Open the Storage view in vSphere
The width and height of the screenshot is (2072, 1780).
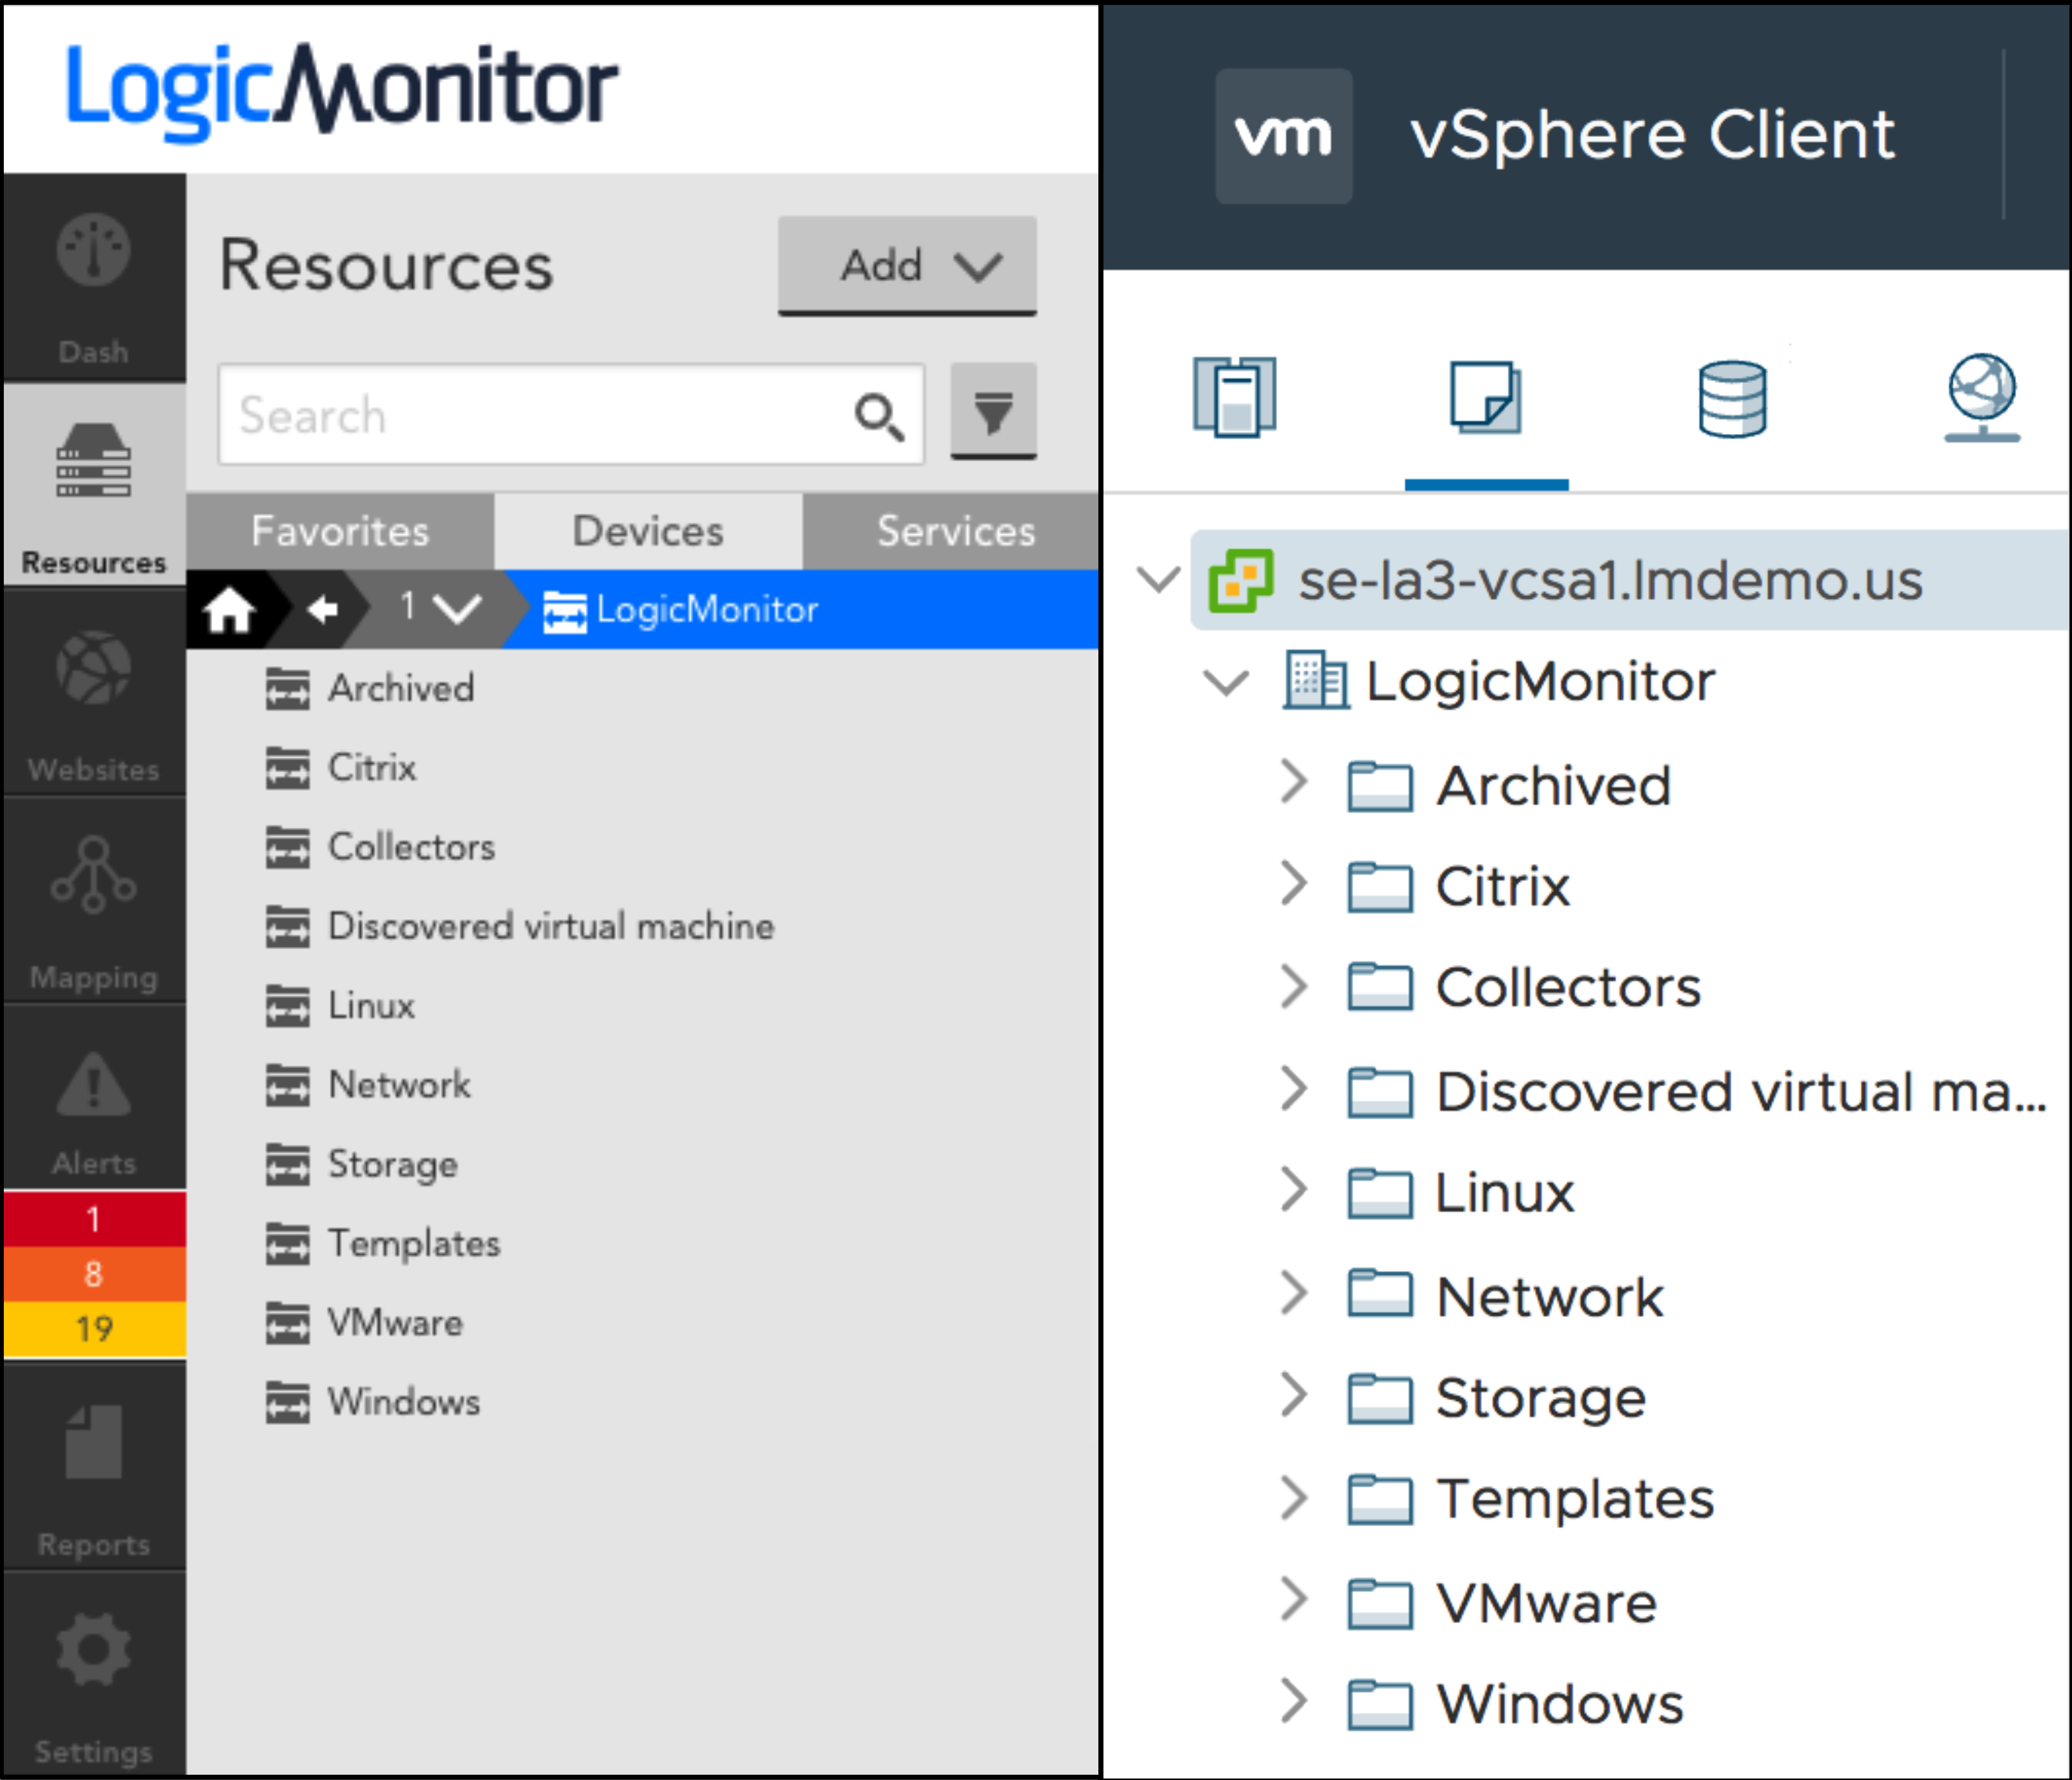(1733, 399)
